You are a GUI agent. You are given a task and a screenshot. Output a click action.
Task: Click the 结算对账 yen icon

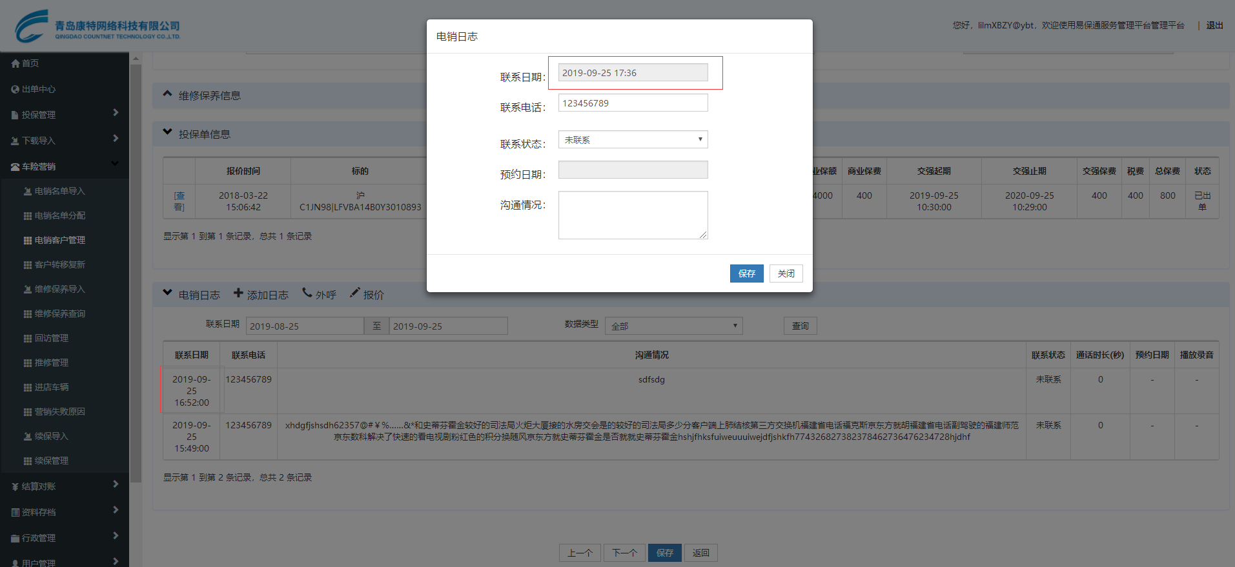tap(15, 486)
